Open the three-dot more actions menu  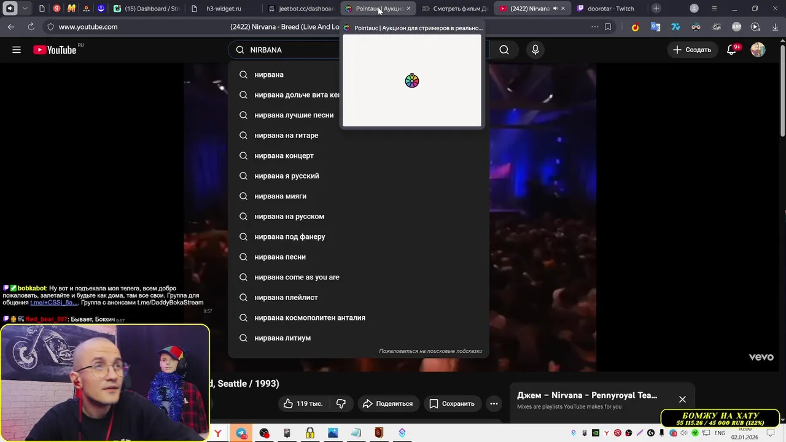[494, 403]
